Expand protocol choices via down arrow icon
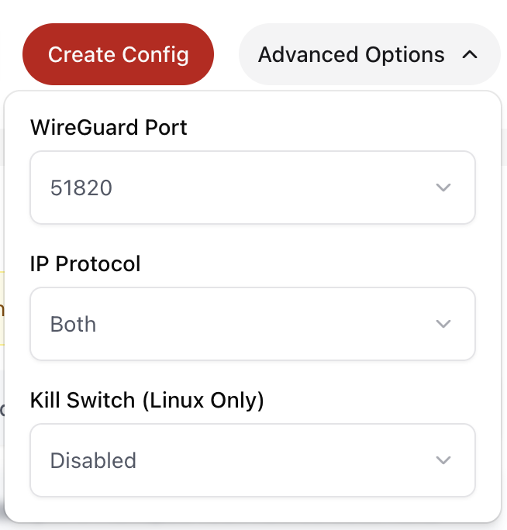The image size is (507, 530). coord(443,324)
